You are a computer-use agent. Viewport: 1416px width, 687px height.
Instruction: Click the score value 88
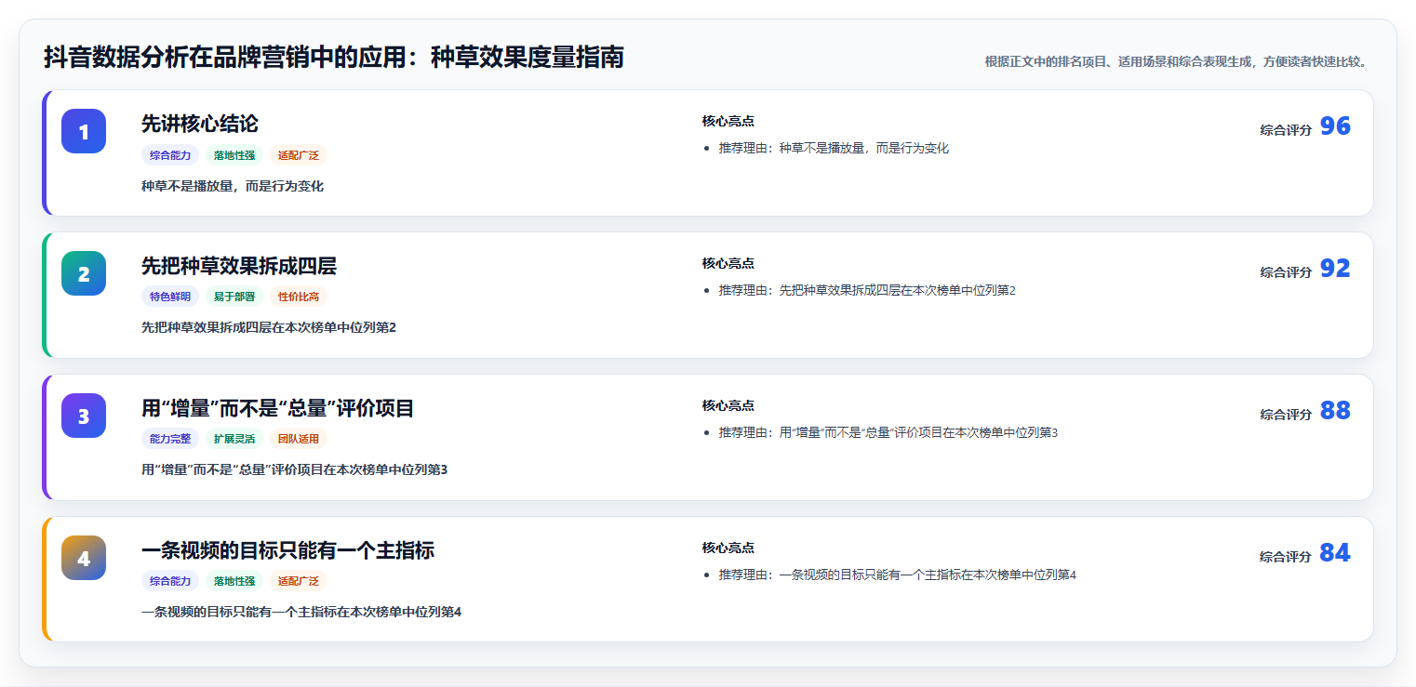tap(1335, 411)
